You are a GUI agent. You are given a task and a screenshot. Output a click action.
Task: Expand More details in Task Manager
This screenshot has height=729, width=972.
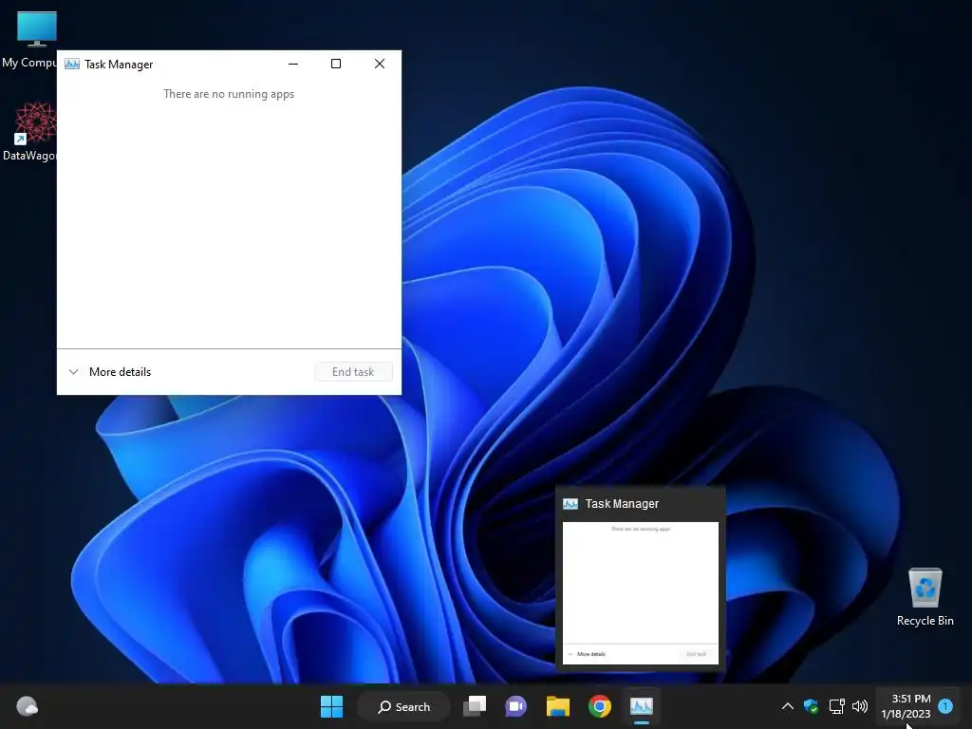pyautogui.click(x=110, y=372)
